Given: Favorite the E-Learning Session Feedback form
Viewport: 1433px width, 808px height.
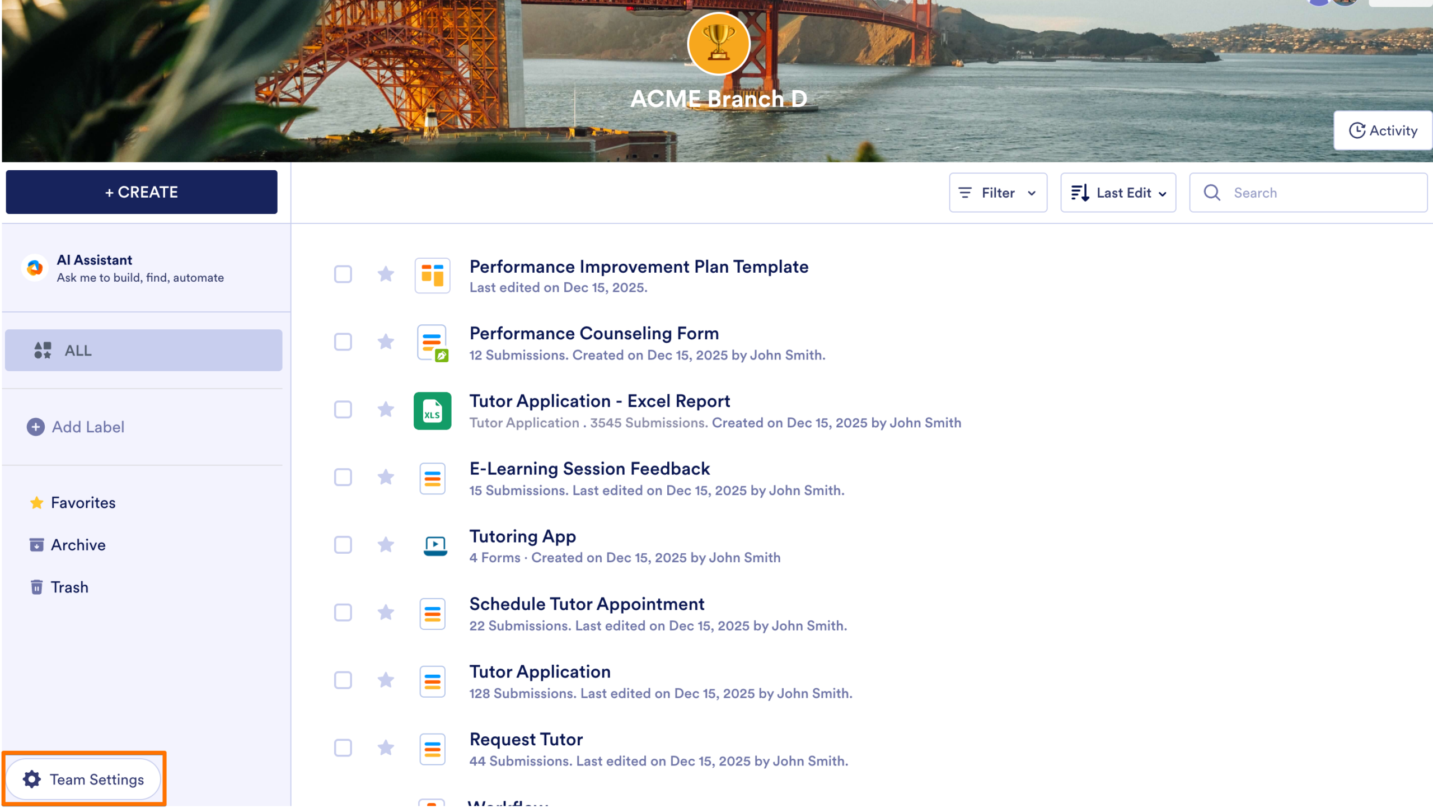Looking at the screenshot, I should point(386,478).
